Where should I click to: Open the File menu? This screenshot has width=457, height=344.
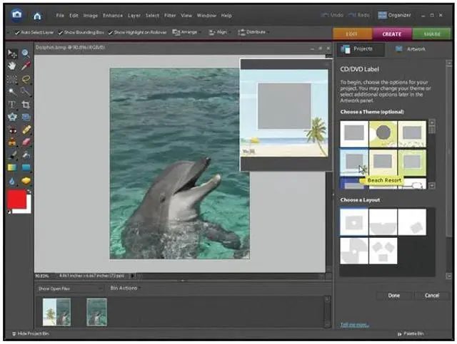pos(60,16)
